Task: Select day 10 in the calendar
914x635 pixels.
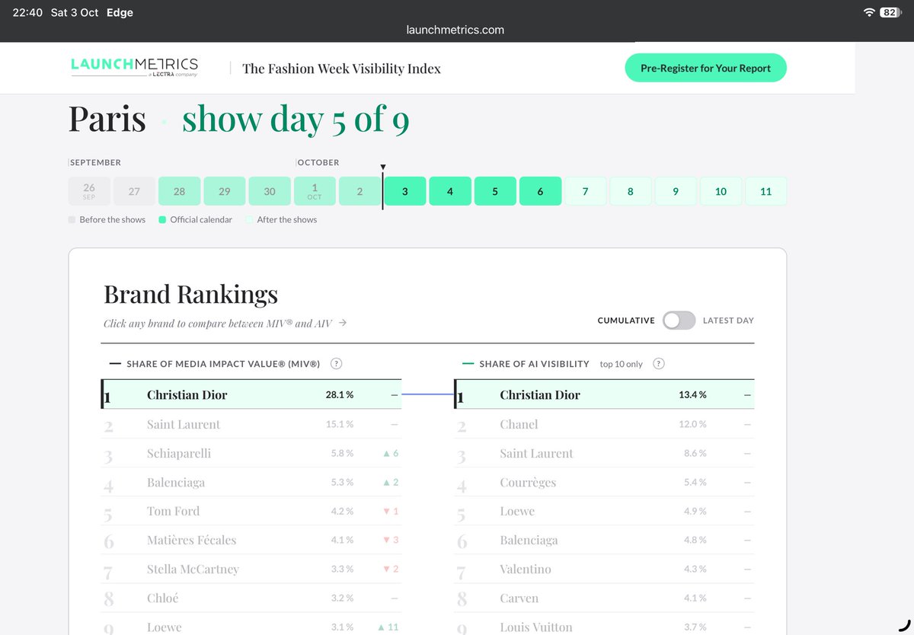Action: [x=721, y=191]
